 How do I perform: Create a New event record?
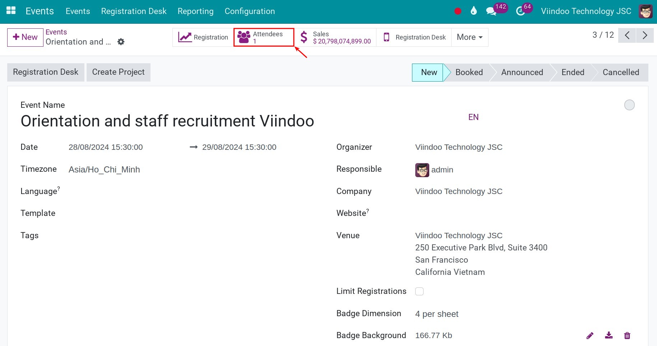[x=25, y=37]
